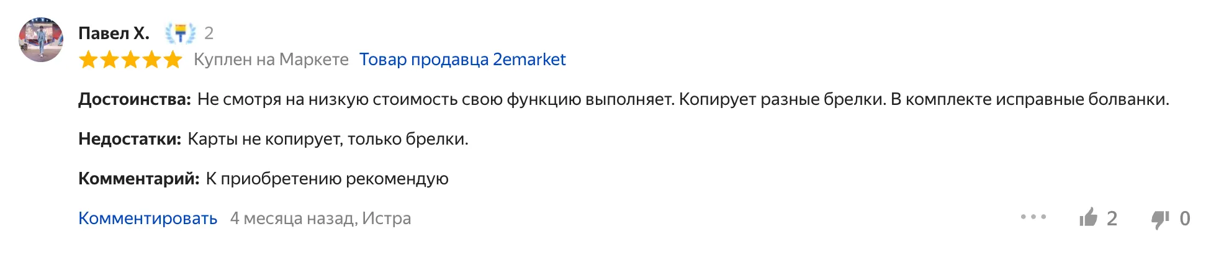Click the Комментировать link
1229x257 pixels.
click(148, 219)
